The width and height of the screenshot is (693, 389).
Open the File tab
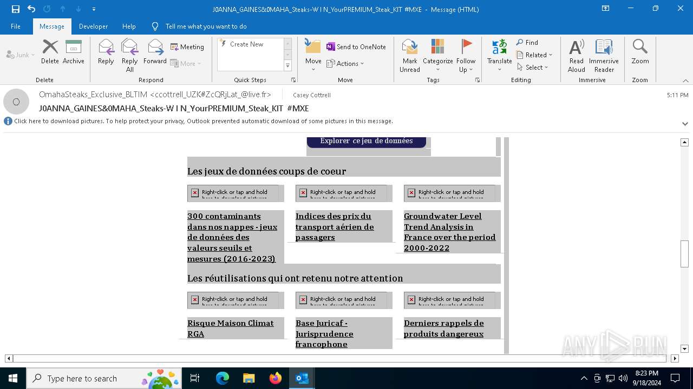pos(16,26)
